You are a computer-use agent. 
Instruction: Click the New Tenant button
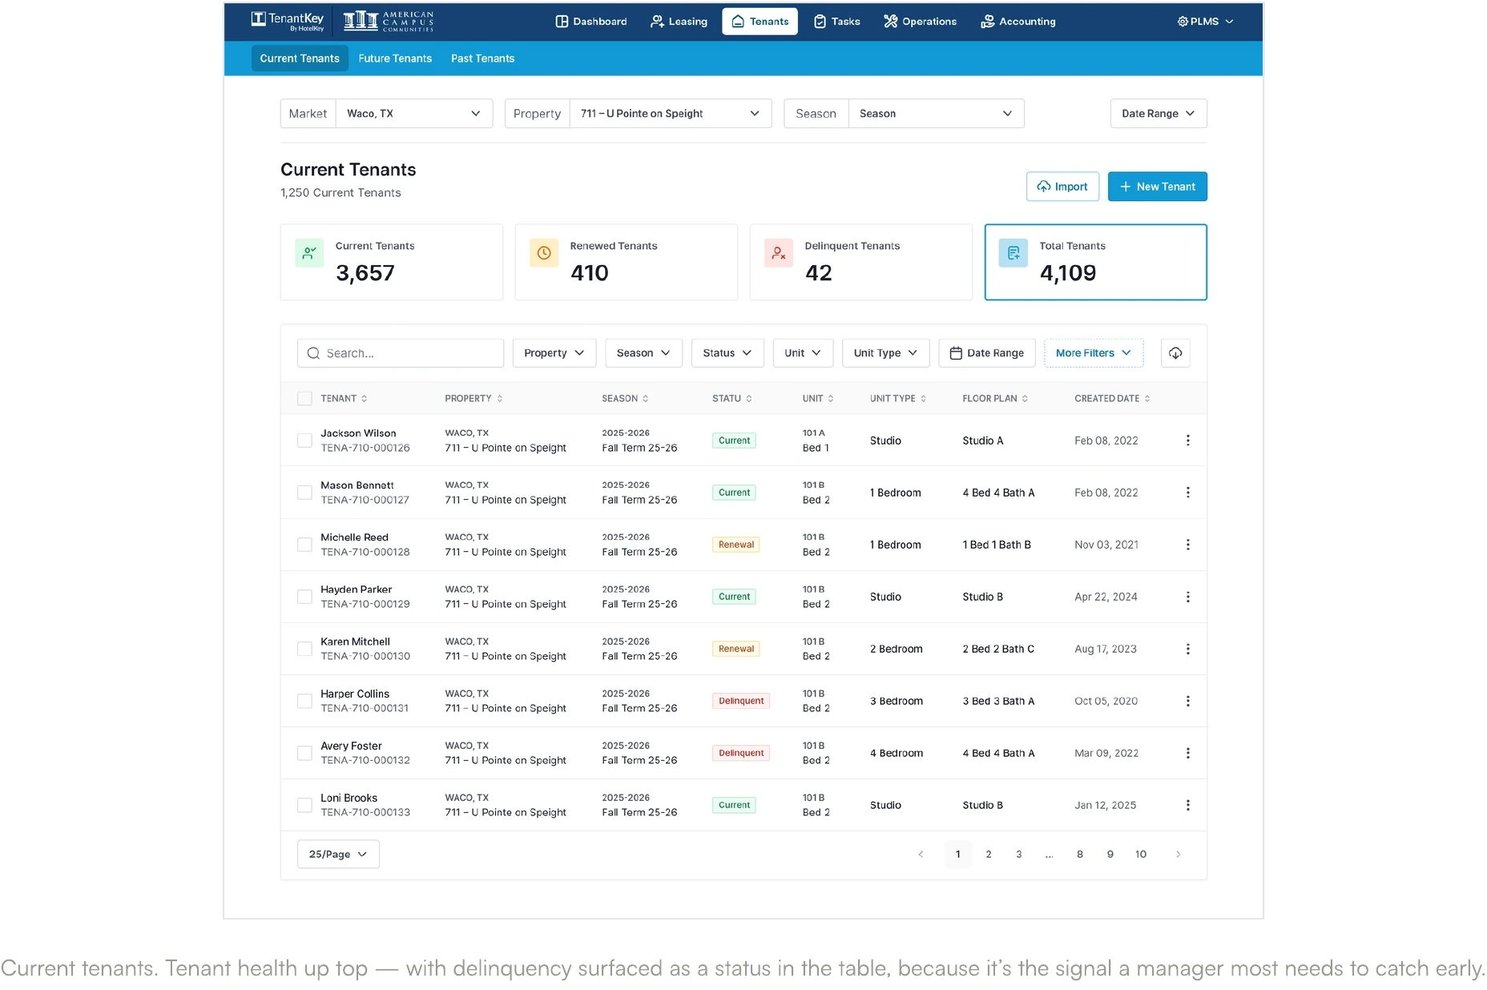tap(1158, 187)
